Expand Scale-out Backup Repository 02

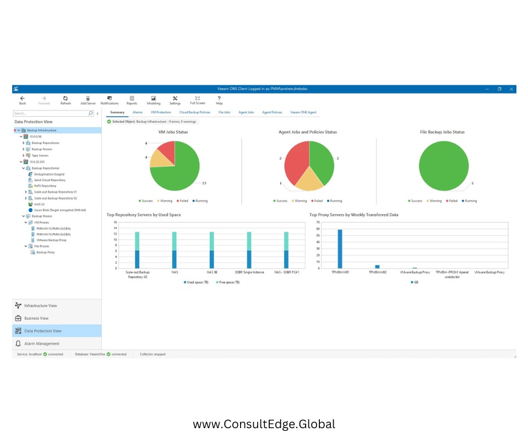(x=26, y=198)
